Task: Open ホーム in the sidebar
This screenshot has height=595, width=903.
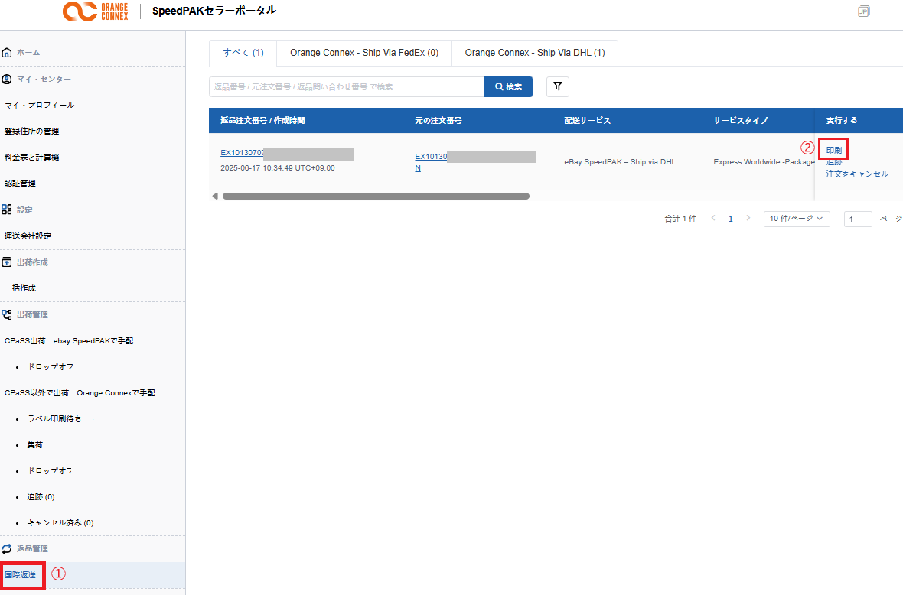Action: (x=28, y=52)
